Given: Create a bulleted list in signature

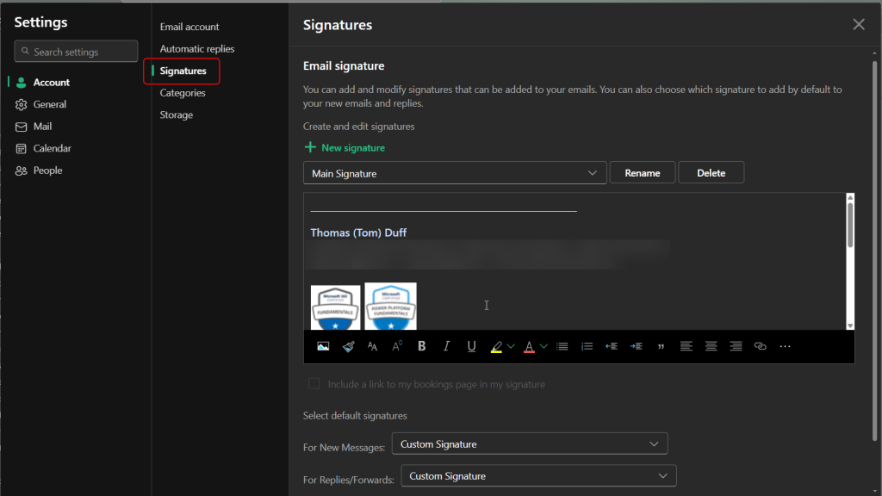Looking at the screenshot, I should click(x=562, y=346).
